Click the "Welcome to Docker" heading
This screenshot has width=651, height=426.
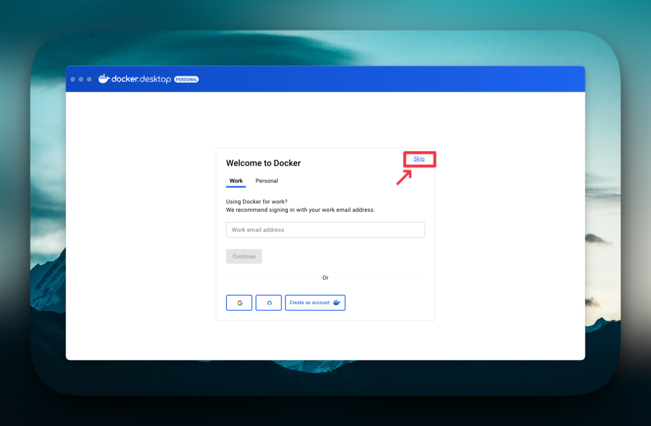[263, 163]
